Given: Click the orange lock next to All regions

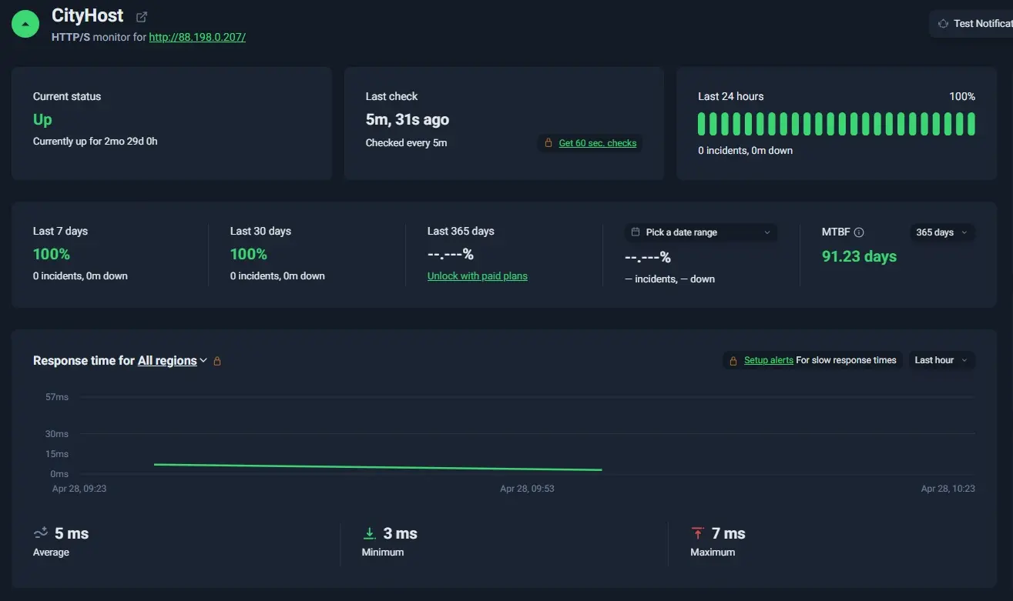Looking at the screenshot, I should (x=217, y=361).
